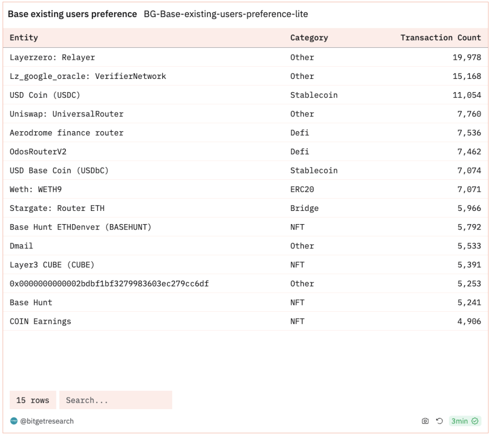Click NFT category in COIN Earnings row
The image size is (492, 435).
297,322
